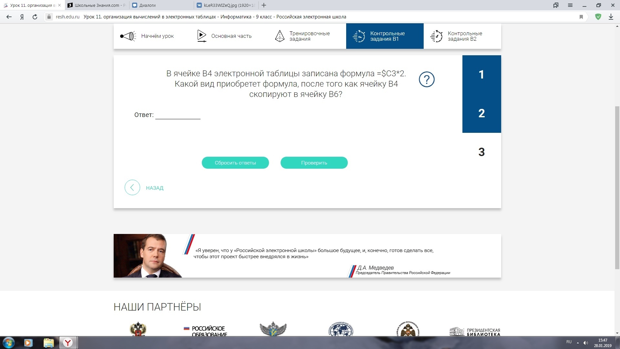Screen dimensions: 620x349
Task: Go to question number 3
Action: coord(481,152)
